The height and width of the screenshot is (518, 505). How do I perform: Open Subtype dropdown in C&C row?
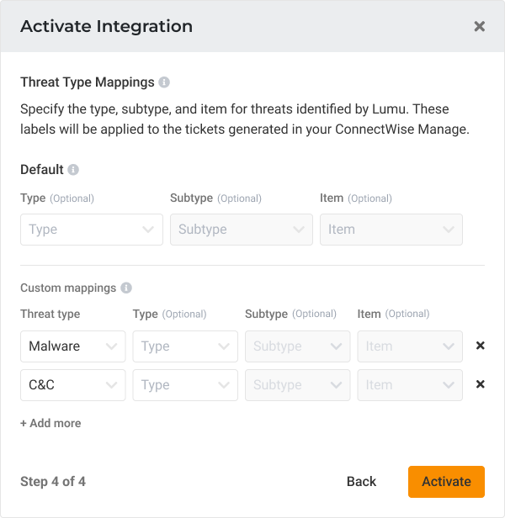(x=297, y=385)
